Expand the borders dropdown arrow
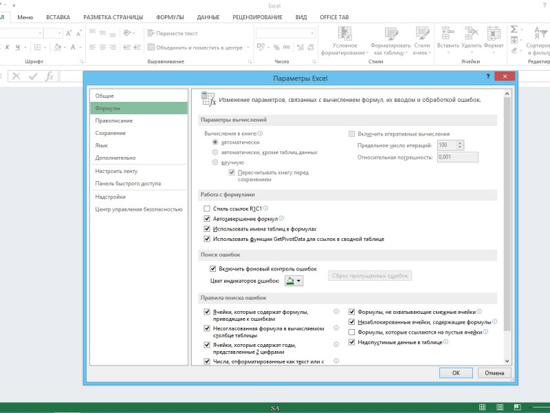The height and width of the screenshot is (413, 550). coord(45,47)
